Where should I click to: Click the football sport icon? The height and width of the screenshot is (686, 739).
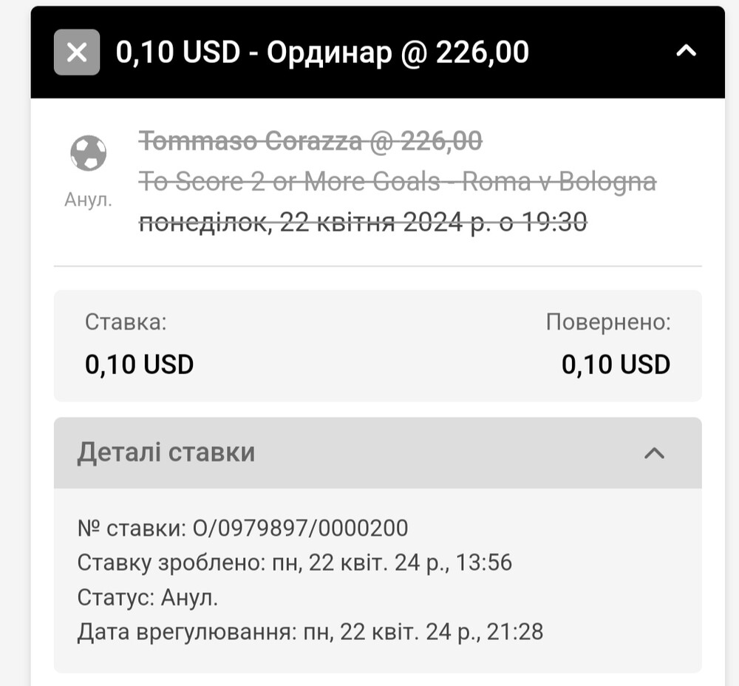click(88, 153)
